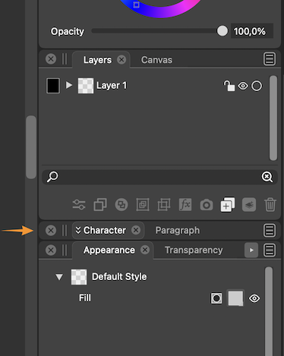Expand the collapsed Character panel chevron

pos(78,230)
